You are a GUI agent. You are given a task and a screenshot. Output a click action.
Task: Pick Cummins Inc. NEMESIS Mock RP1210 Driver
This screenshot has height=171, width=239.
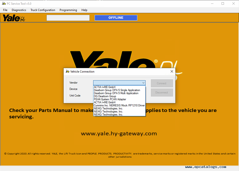[119, 105]
